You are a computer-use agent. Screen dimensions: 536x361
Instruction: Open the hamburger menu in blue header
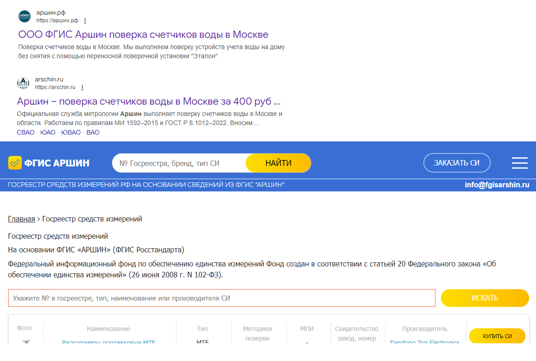(519, 163)
